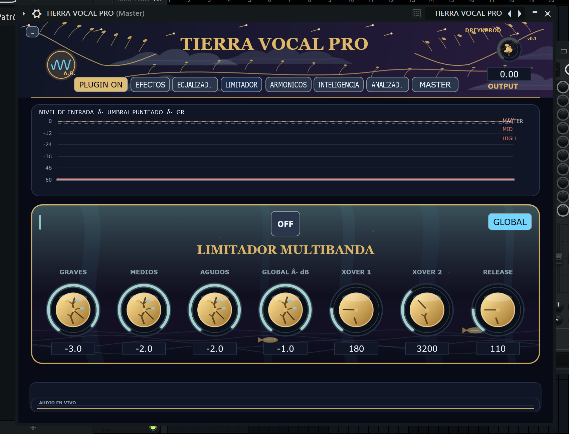Expand the plugin options arrow beside gear

coord(24,13)
